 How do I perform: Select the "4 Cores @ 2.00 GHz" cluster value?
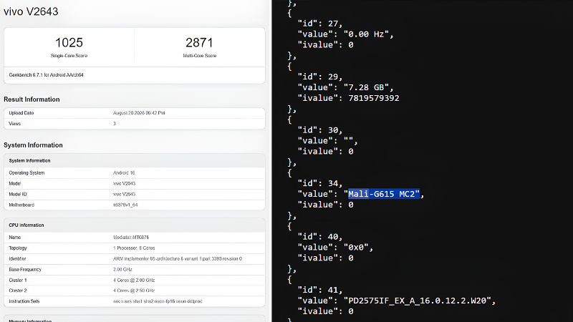tap(134, 280)
